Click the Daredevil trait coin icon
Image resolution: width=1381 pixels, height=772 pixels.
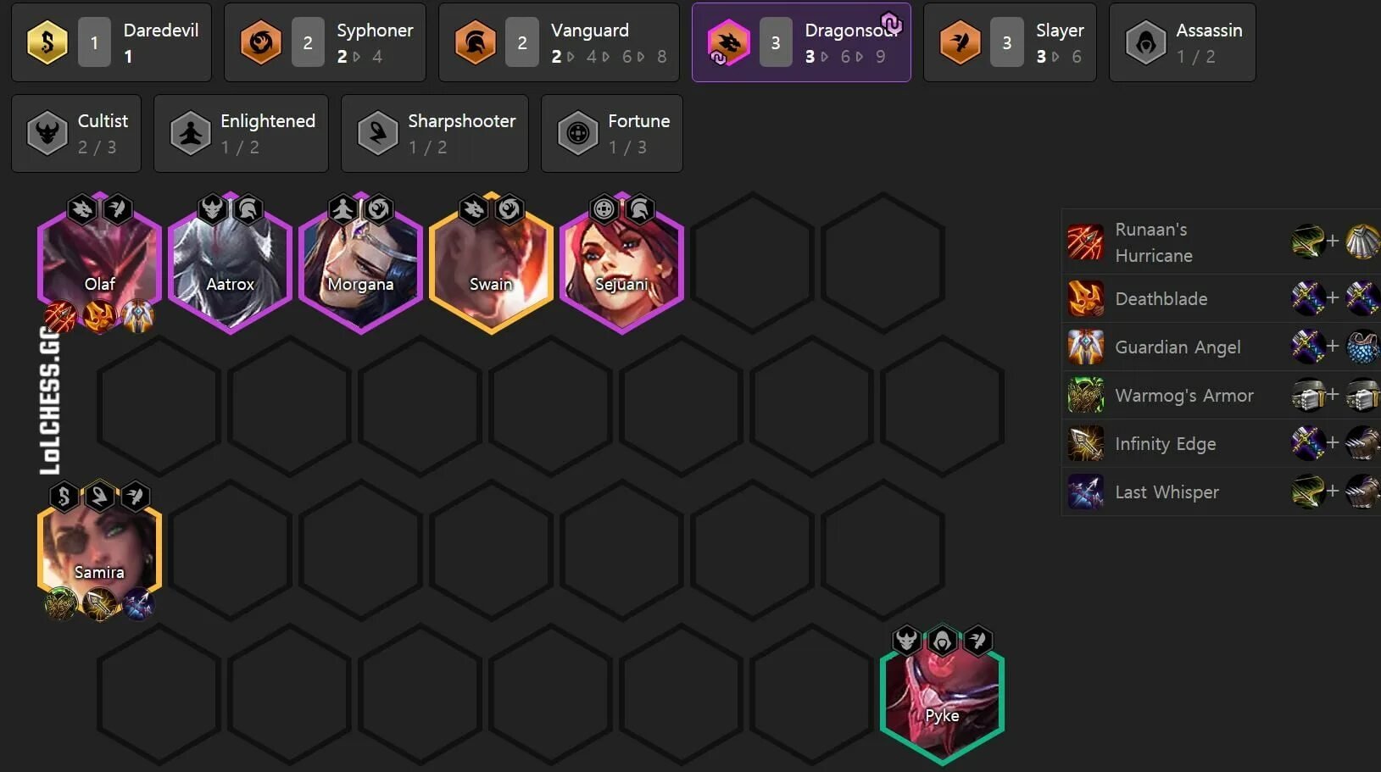click(x=47, y=42)
